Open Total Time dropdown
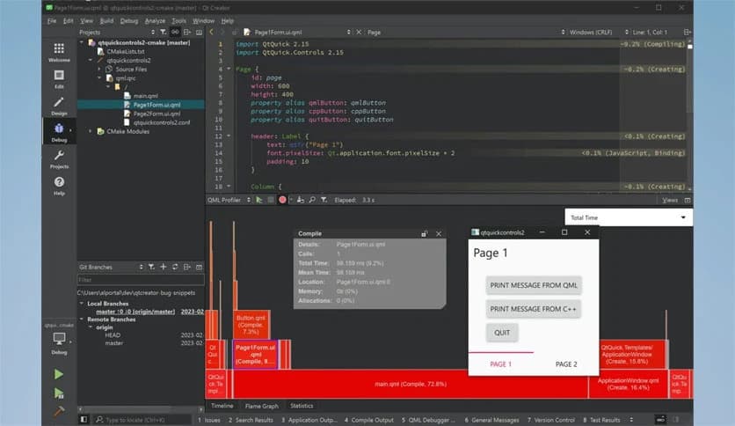This screenshot has height=426, width=735. 629,217
